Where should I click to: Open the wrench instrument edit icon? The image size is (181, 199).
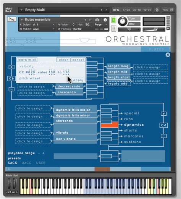point(12,19)
